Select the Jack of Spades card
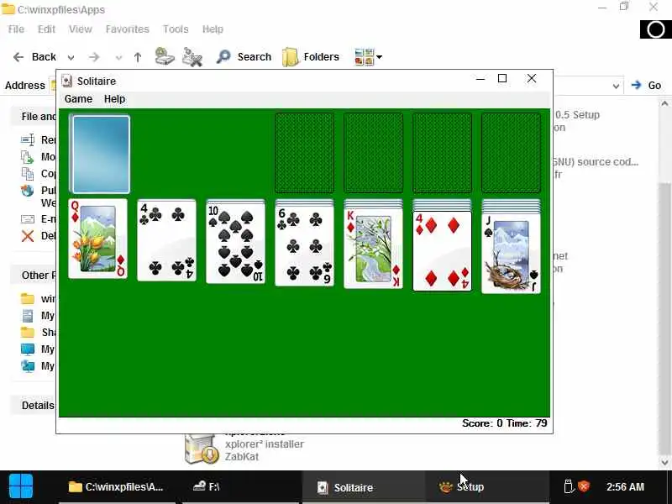The image size is (672, 504). tap(511, 254)
